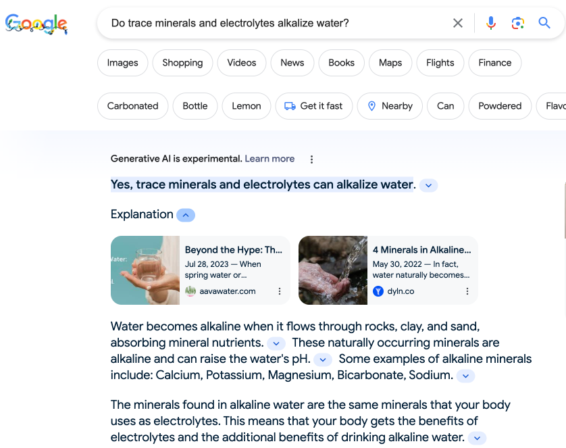Open generative AI options three-dot menu
The height and width of the screenshot is (448, 566).
coord(311,159)
